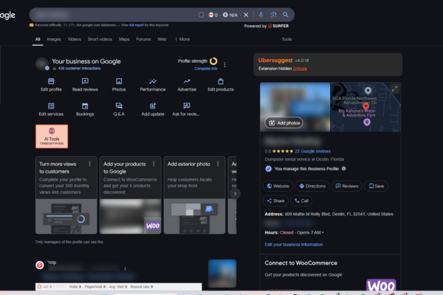Click the Woo logo in panel
Image resolution: width=443 pixels, height=295 pixels.
[x=381, y=285]
